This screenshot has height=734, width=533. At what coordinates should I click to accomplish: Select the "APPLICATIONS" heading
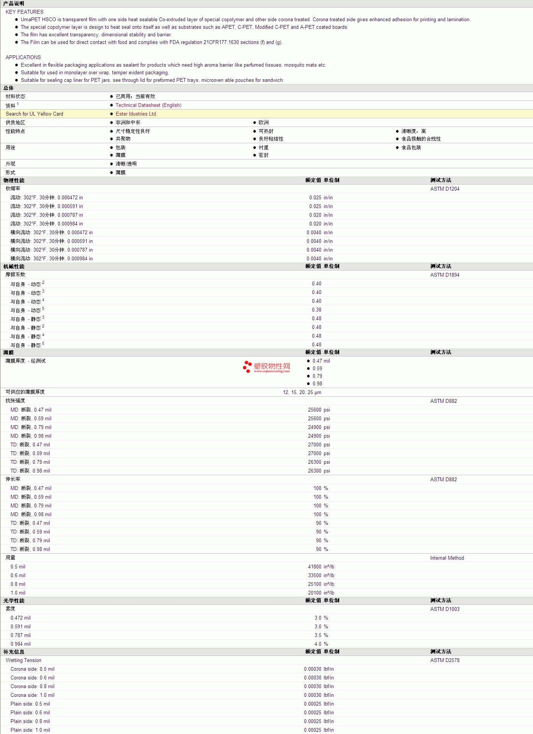pos(23,58)
